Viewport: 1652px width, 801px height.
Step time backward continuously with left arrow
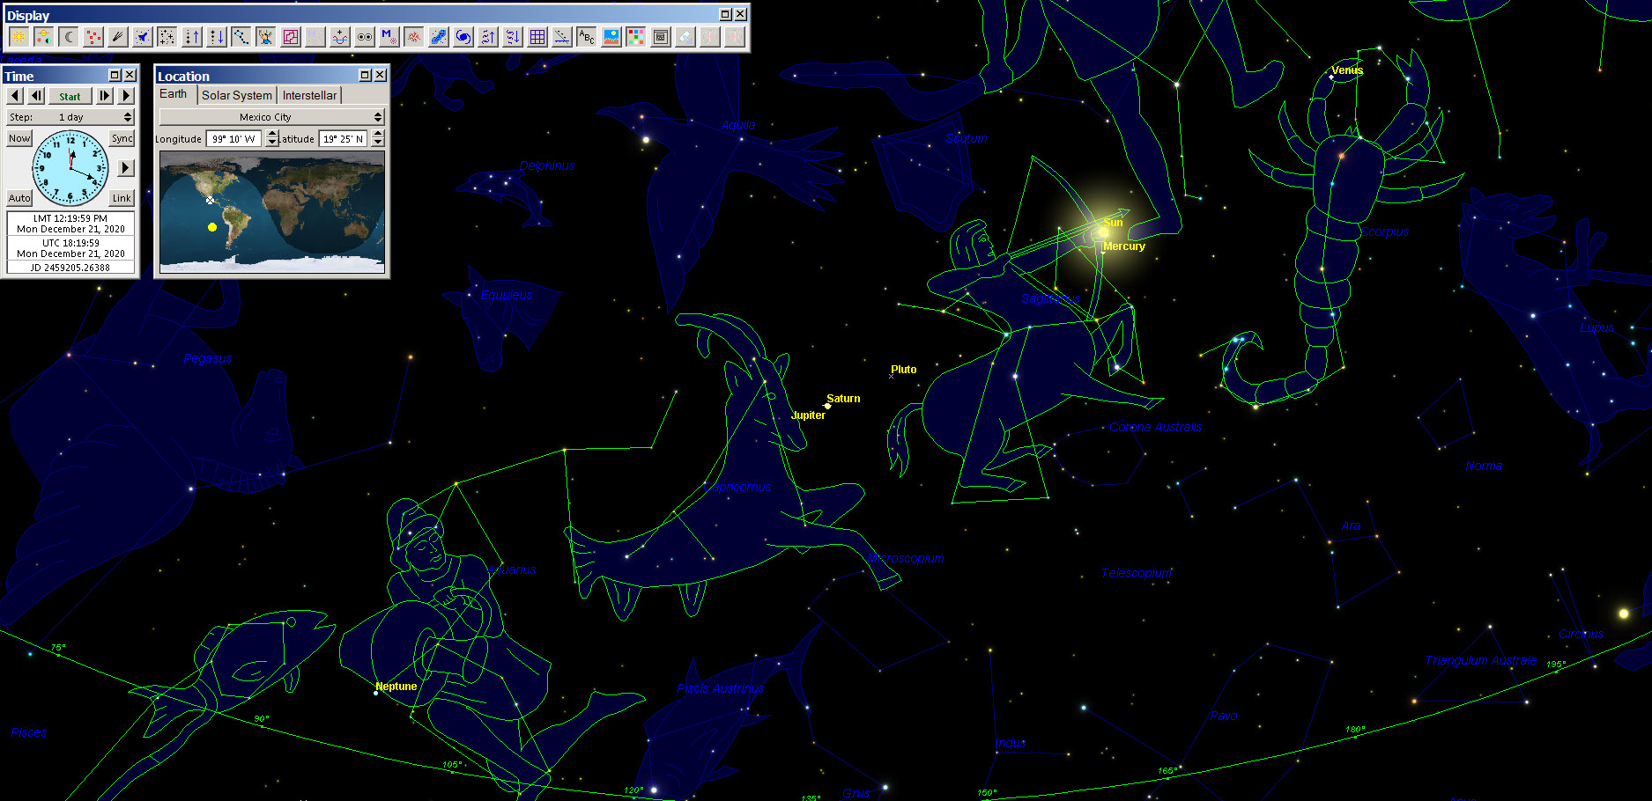15,95
